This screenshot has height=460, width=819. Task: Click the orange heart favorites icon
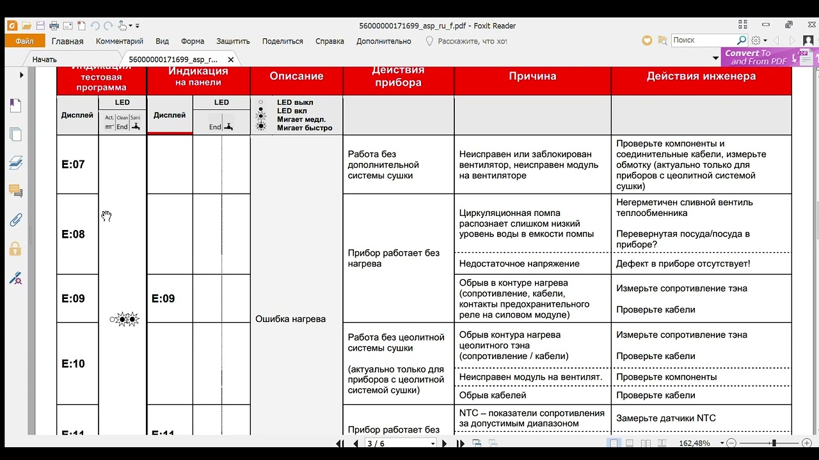point(647,40)
